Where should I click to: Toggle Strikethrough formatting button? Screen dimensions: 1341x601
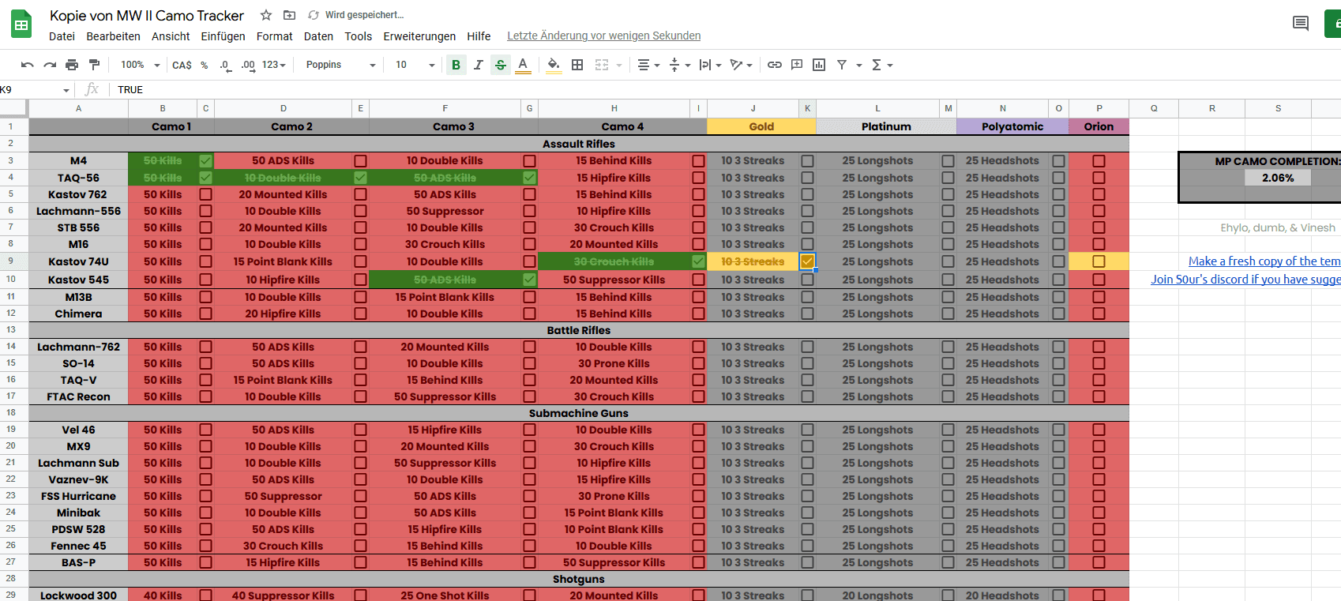(501, 65)
